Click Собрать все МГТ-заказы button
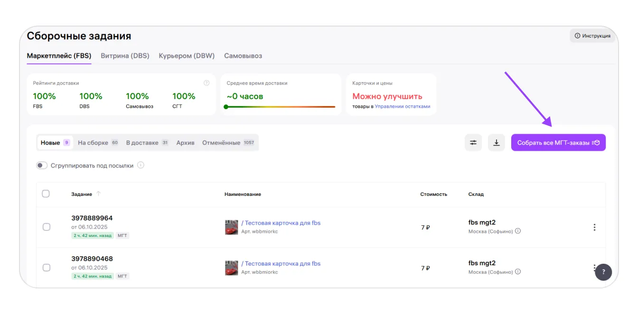This screenshot has height=314, width=638. pyautogui.click(x=558, y=143)
